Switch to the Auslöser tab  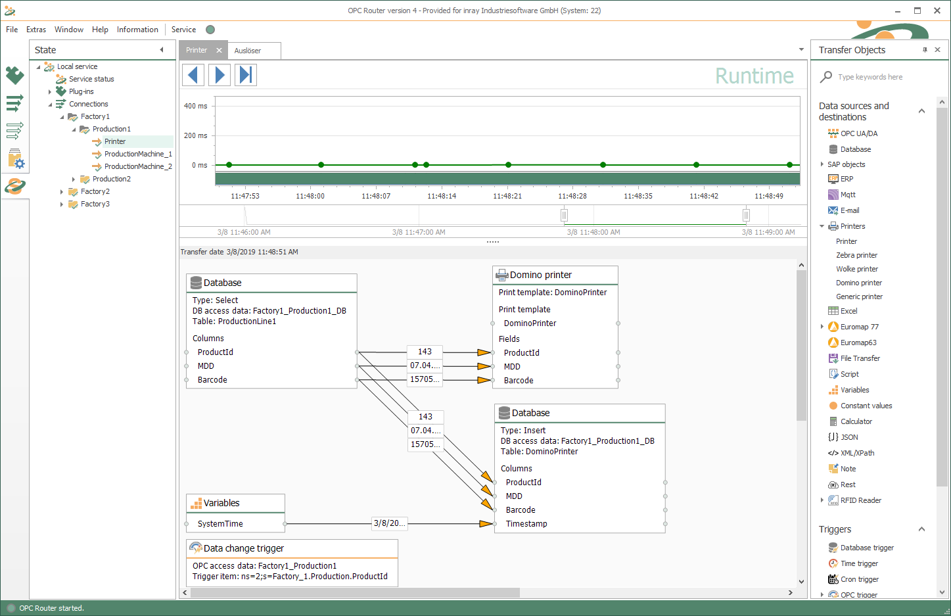pos(248,51)
